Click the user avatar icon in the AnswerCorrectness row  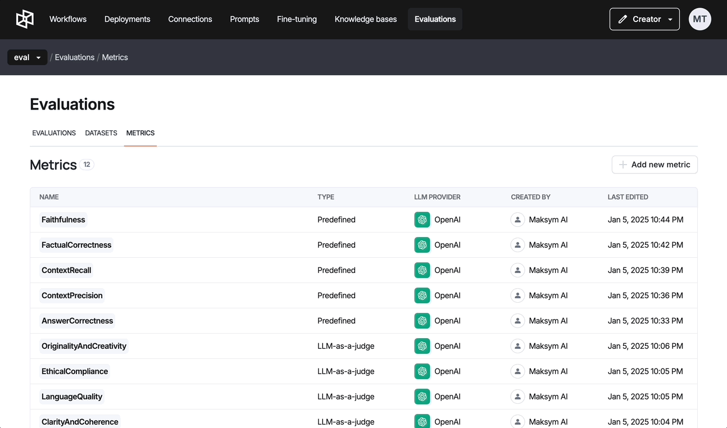[x=517, y=321]
